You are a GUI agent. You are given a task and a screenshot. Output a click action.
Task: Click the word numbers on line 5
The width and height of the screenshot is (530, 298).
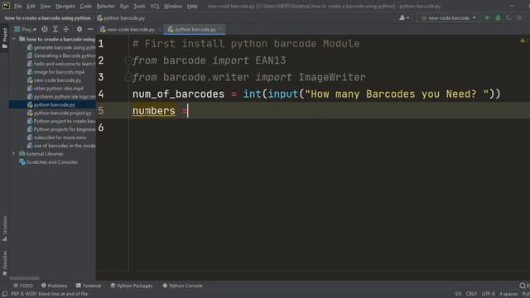tap(154, 111)
